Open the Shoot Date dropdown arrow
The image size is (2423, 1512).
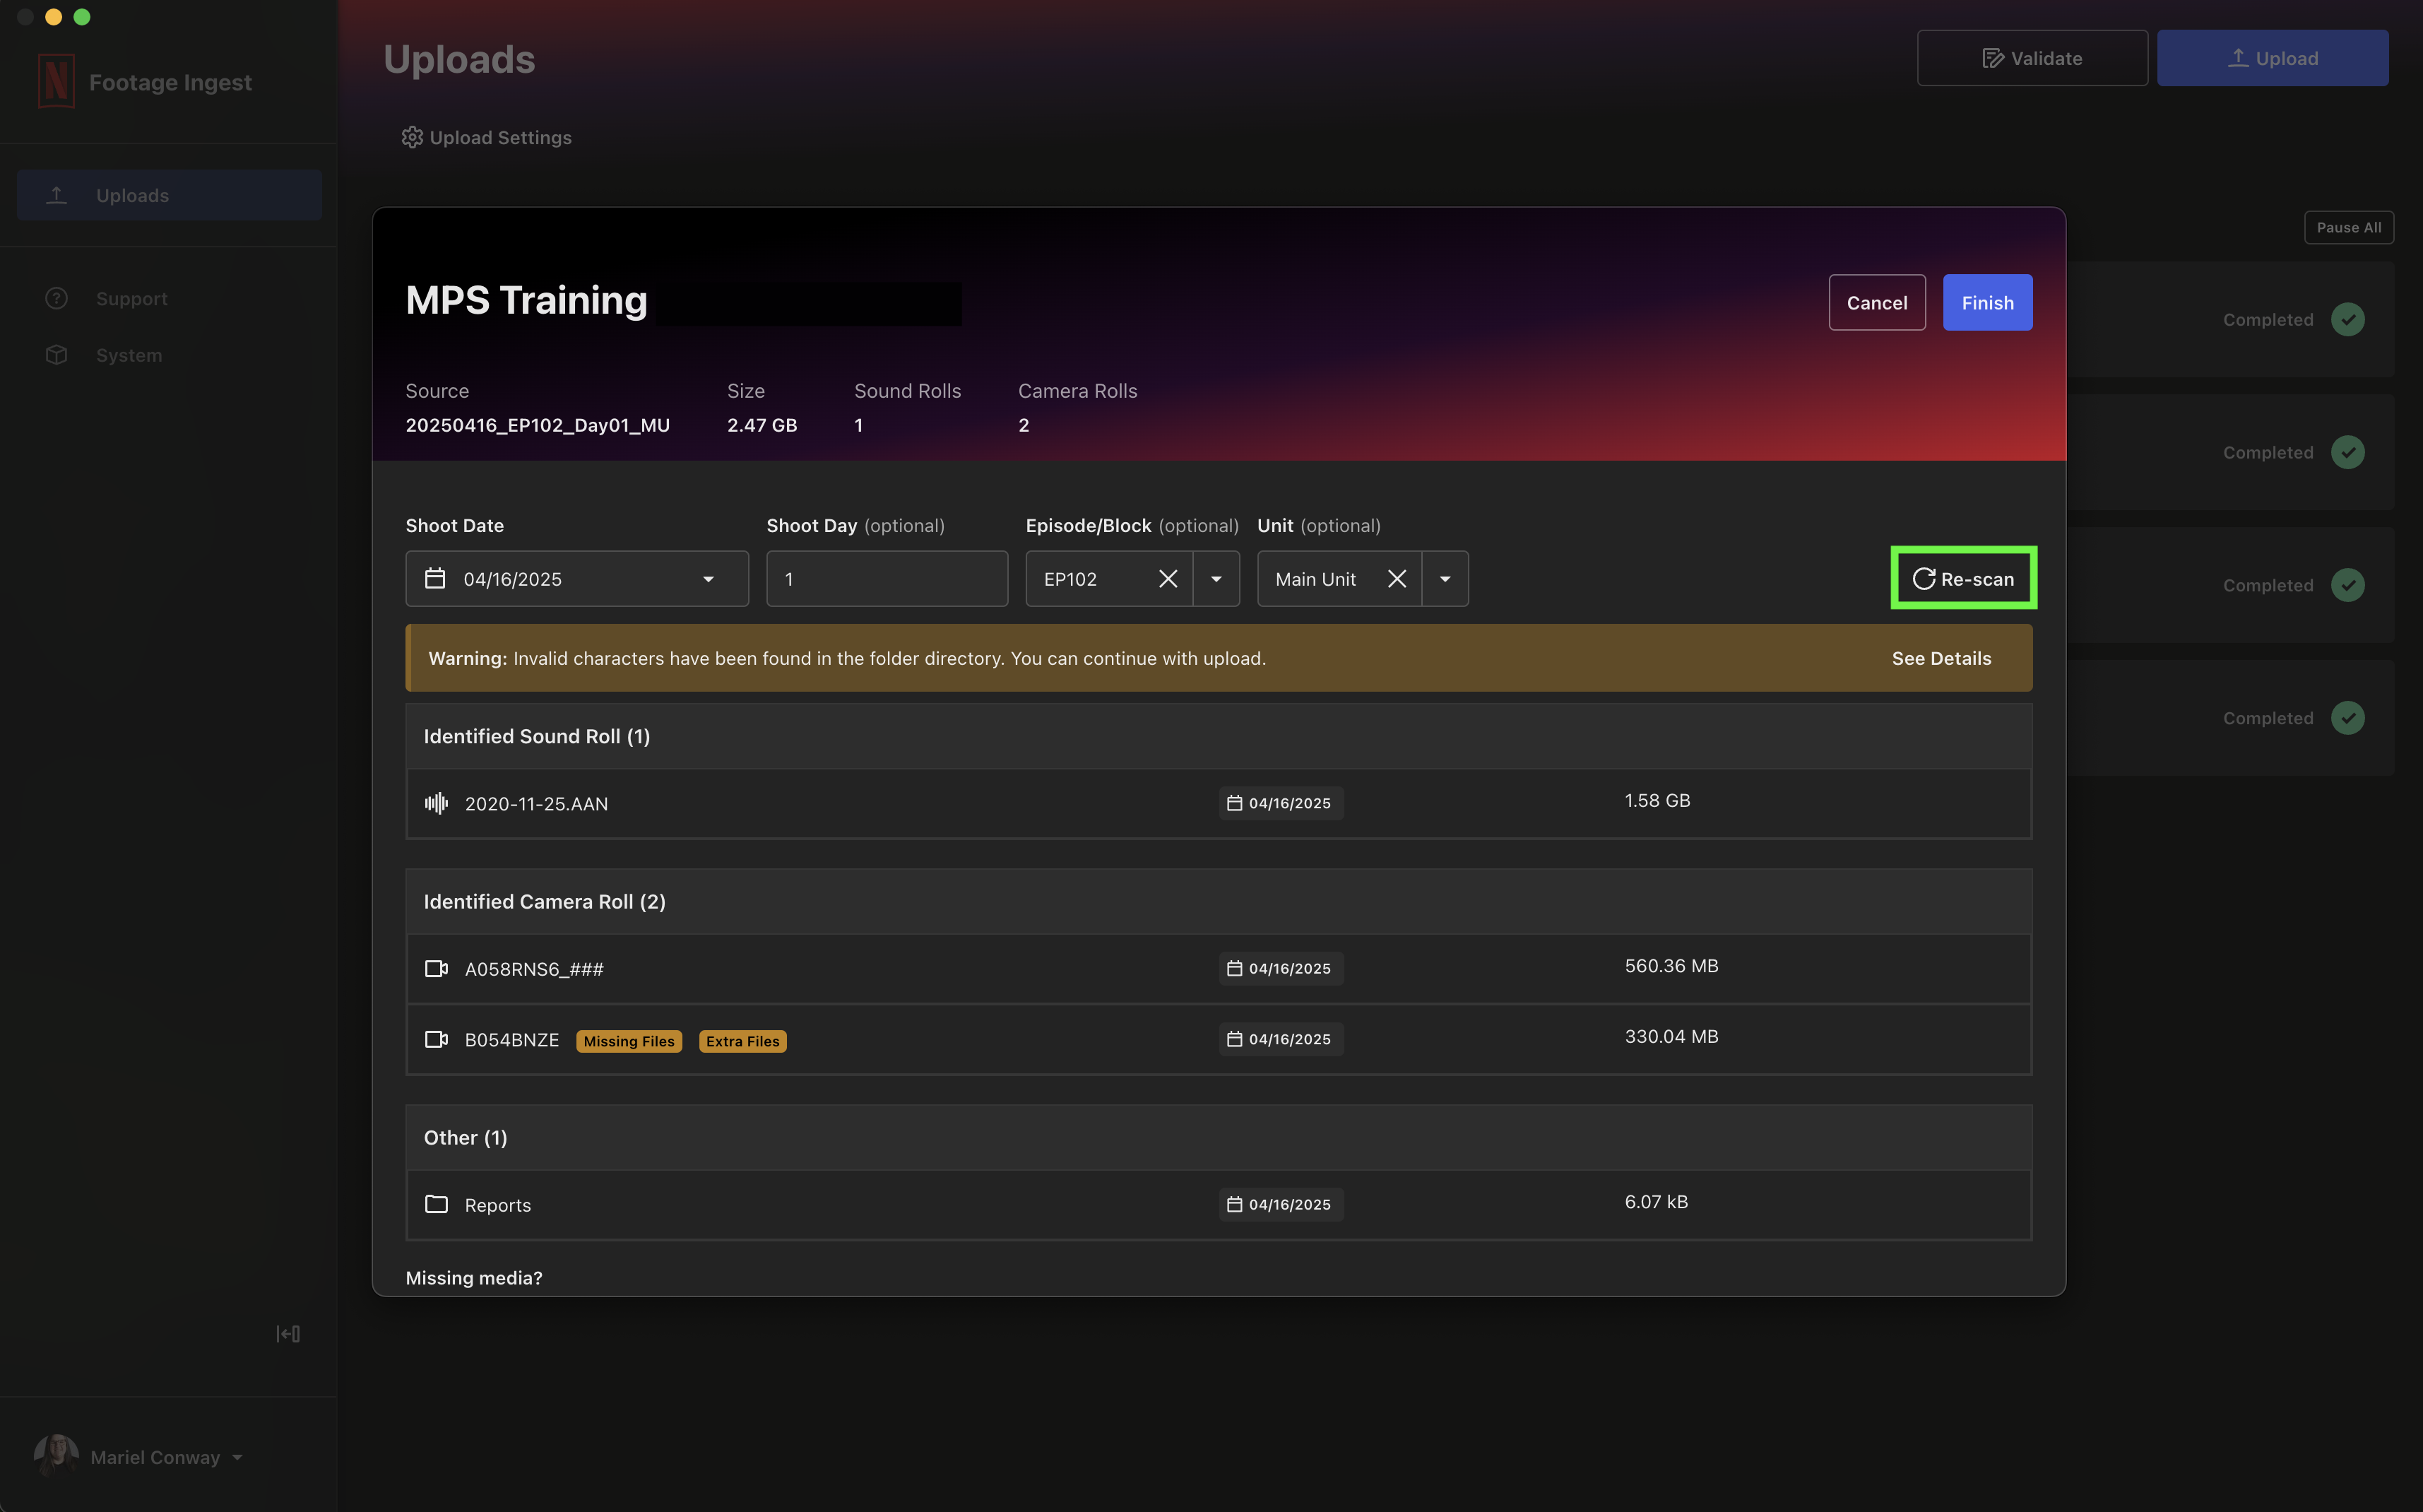point(708,579)
